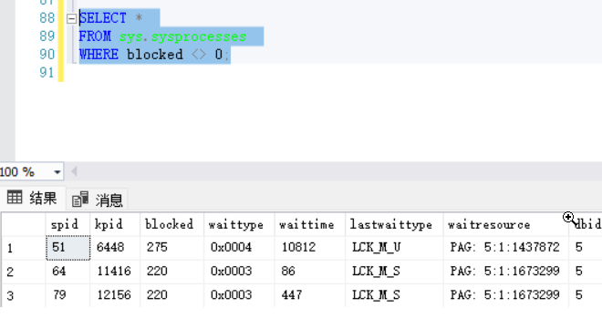The image size is (602, 329).
Task: Select row 3 header in results grid
Action: [24, 295]
